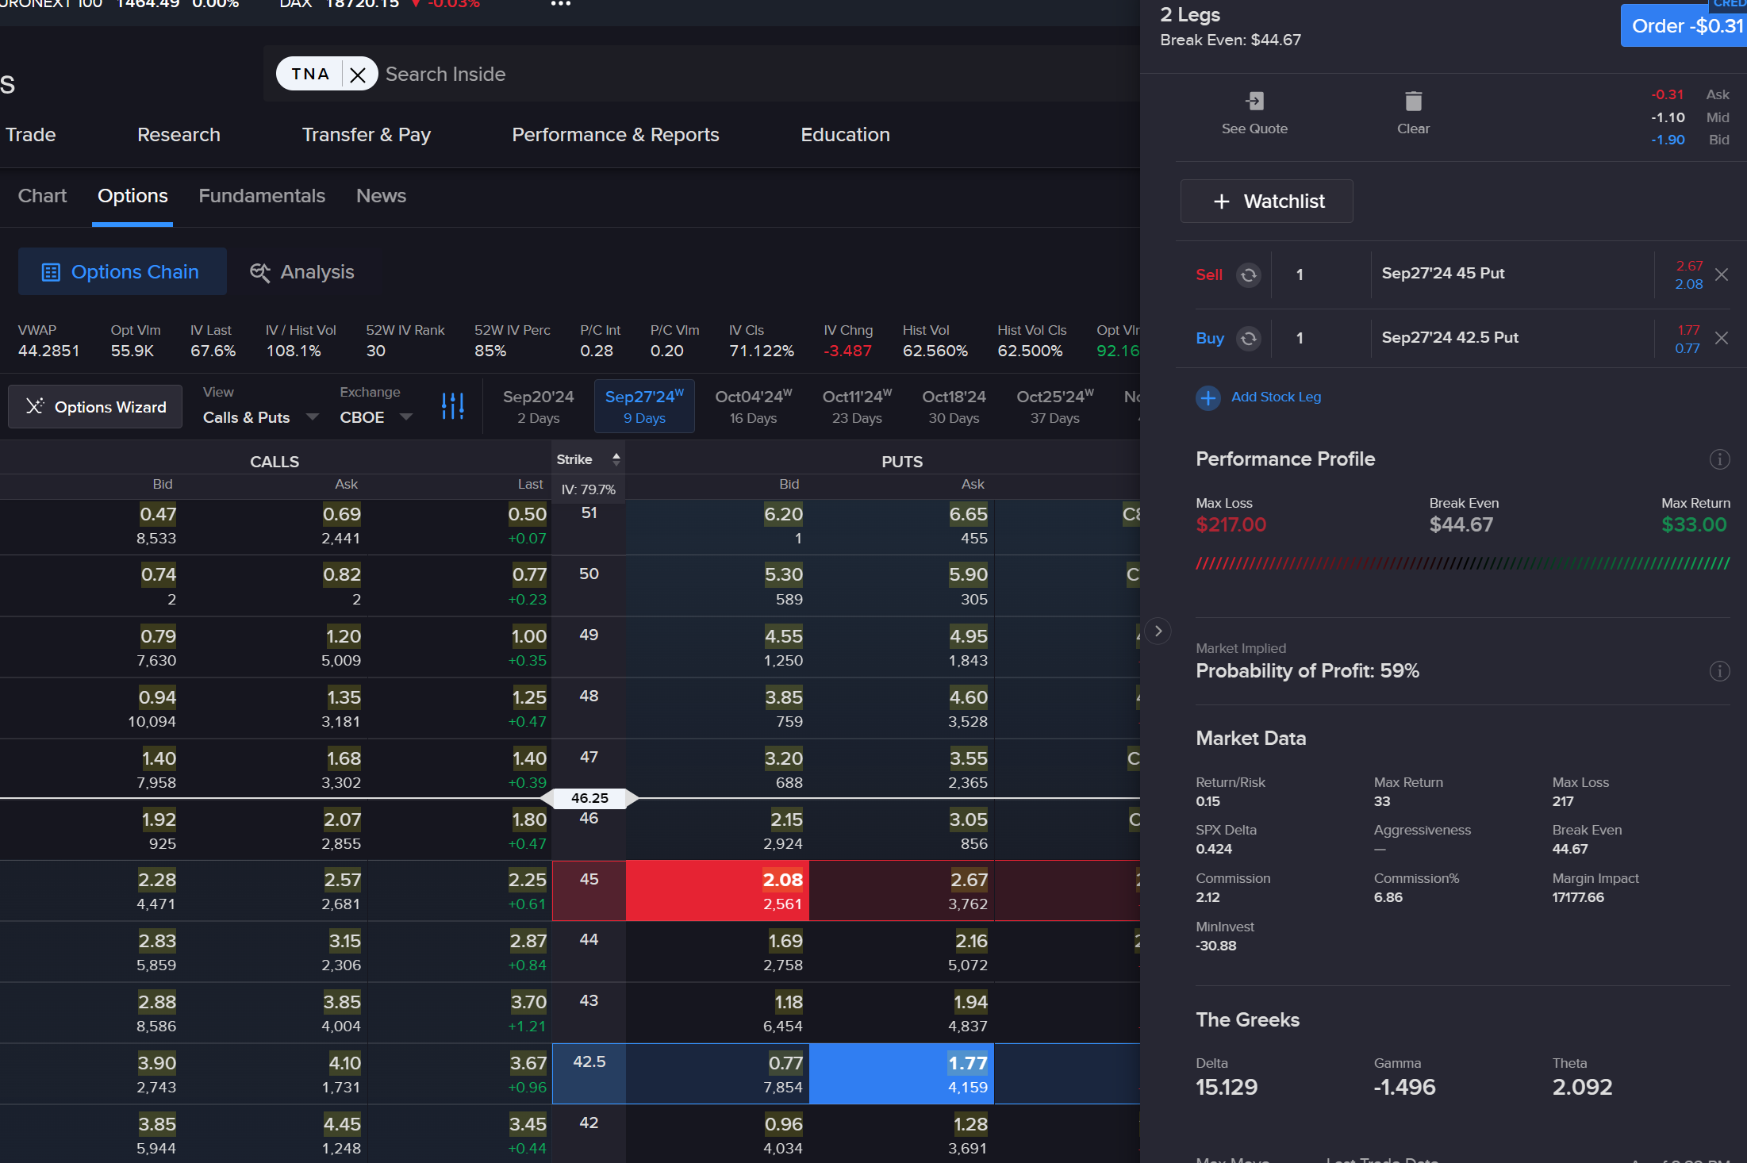Submit the Order -$0.31 button

click(1684, 25)
